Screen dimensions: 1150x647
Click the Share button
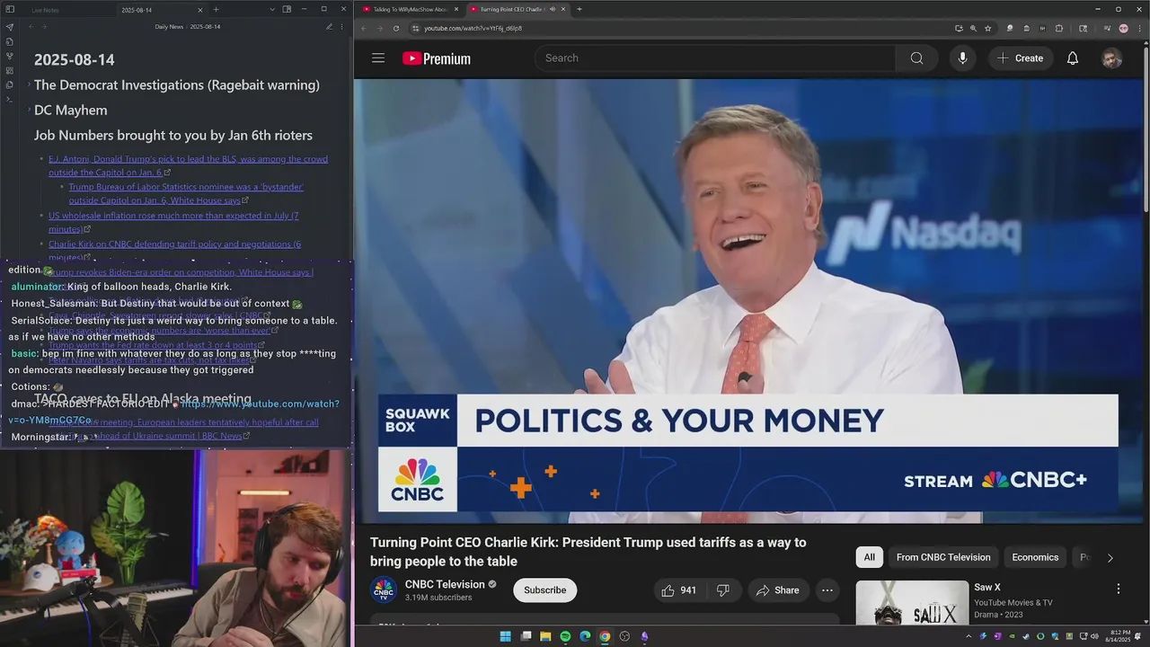pyautogui.click(x=778, y=590)
